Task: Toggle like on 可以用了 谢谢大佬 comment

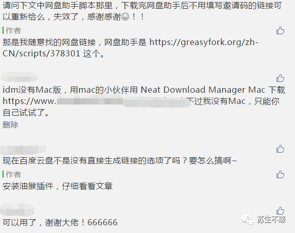Action: click(x=280, y=210)
